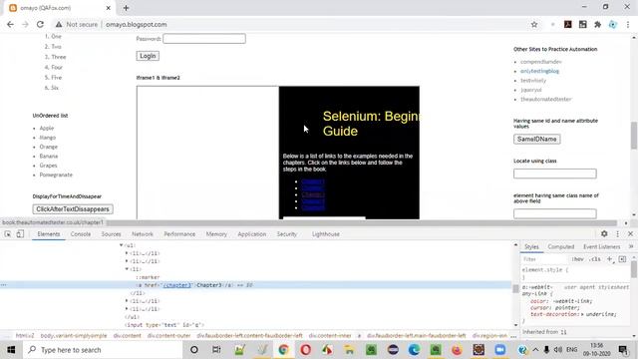Toggle the DevTools device toolbar
Screen dimensions: 638x359
(20, 234)
